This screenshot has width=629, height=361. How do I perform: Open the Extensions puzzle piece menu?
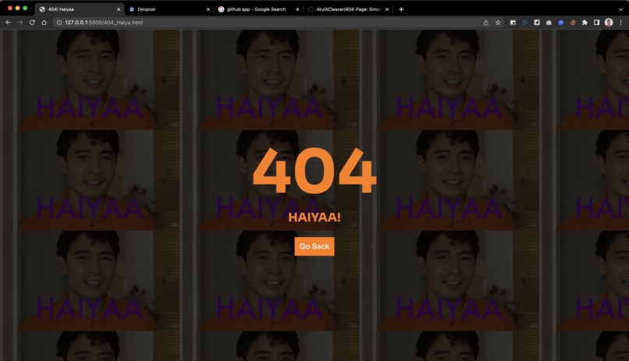click(x=585, y=23)
